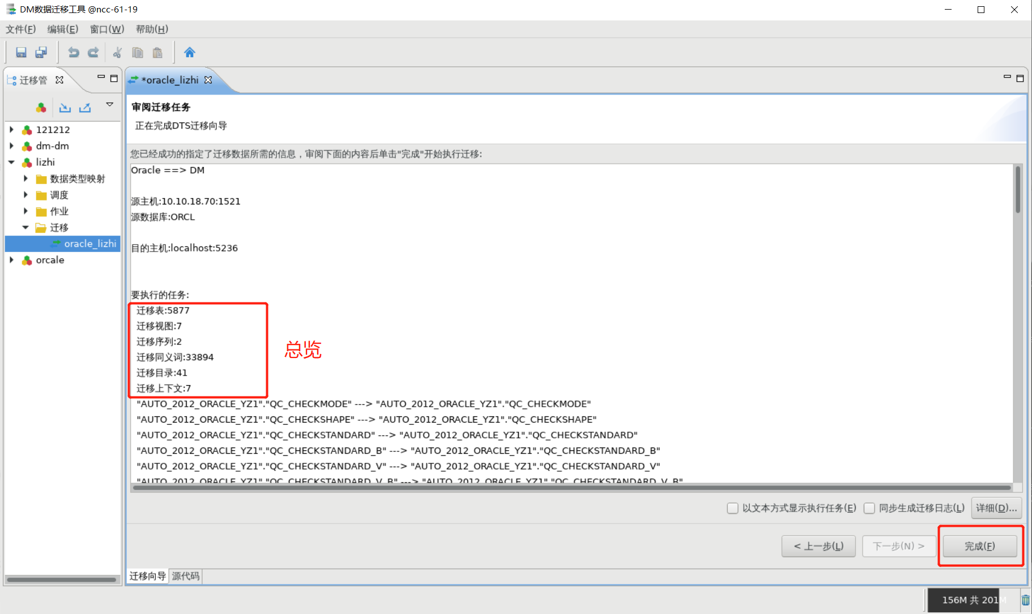Click the migration tree horizontal scrollbar

tap(62, 579)
